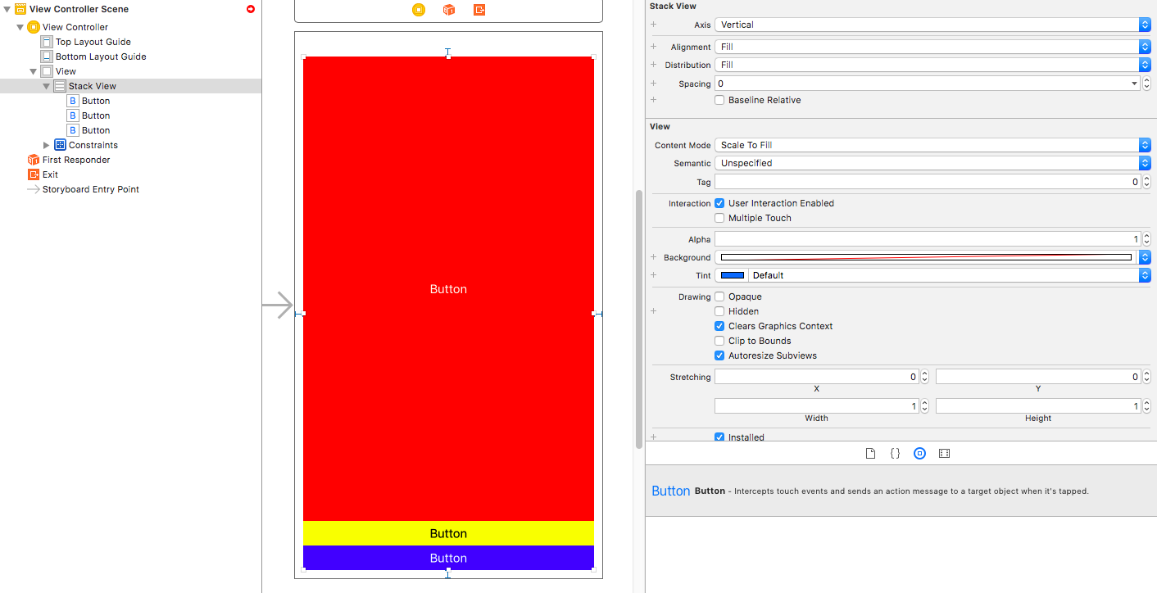The width and height of the screenshot is (1157, 593).
Task: Open the Media library icon
Action: point(944,453)
